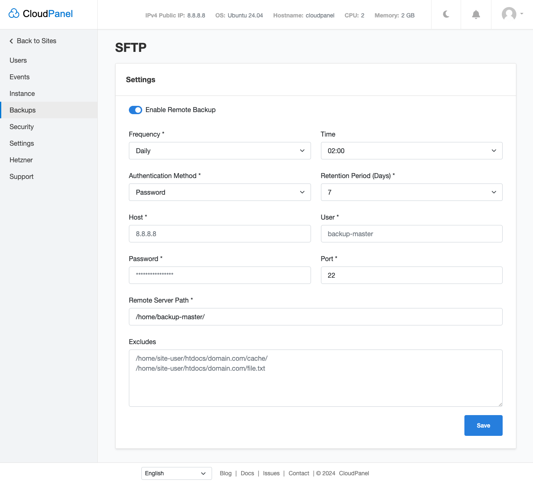533x484 pixels.
Task: Expand the Time dropdown showing 02:00
Action: click(411, 151)
